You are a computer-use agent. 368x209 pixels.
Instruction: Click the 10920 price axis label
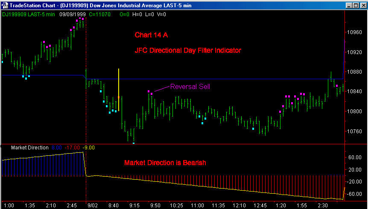pos(354,52)
